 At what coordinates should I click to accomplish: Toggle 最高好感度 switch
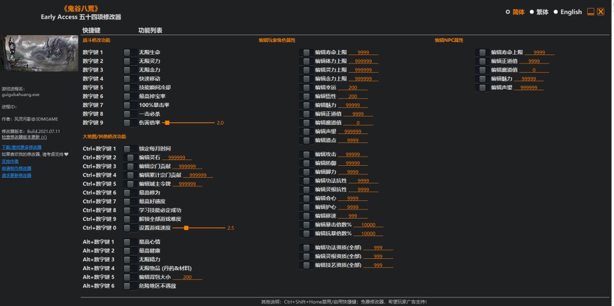pyautogui.click(x=128, y=202)
